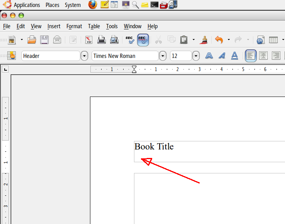Open Page Preview from the toolbar
This screenshot has width=285, height=224.
pos(114,40)
